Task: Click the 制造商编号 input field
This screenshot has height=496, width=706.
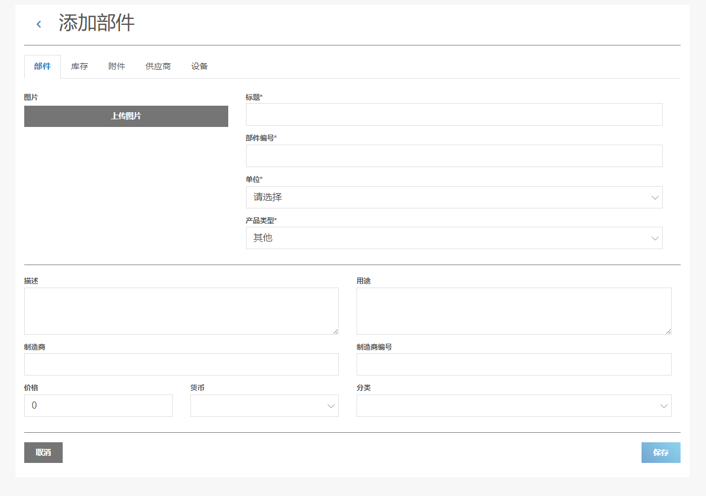Action: click(513, 364)
